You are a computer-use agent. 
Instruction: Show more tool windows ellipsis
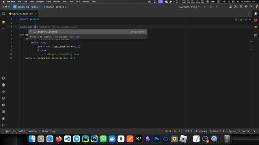pos(3,29)
